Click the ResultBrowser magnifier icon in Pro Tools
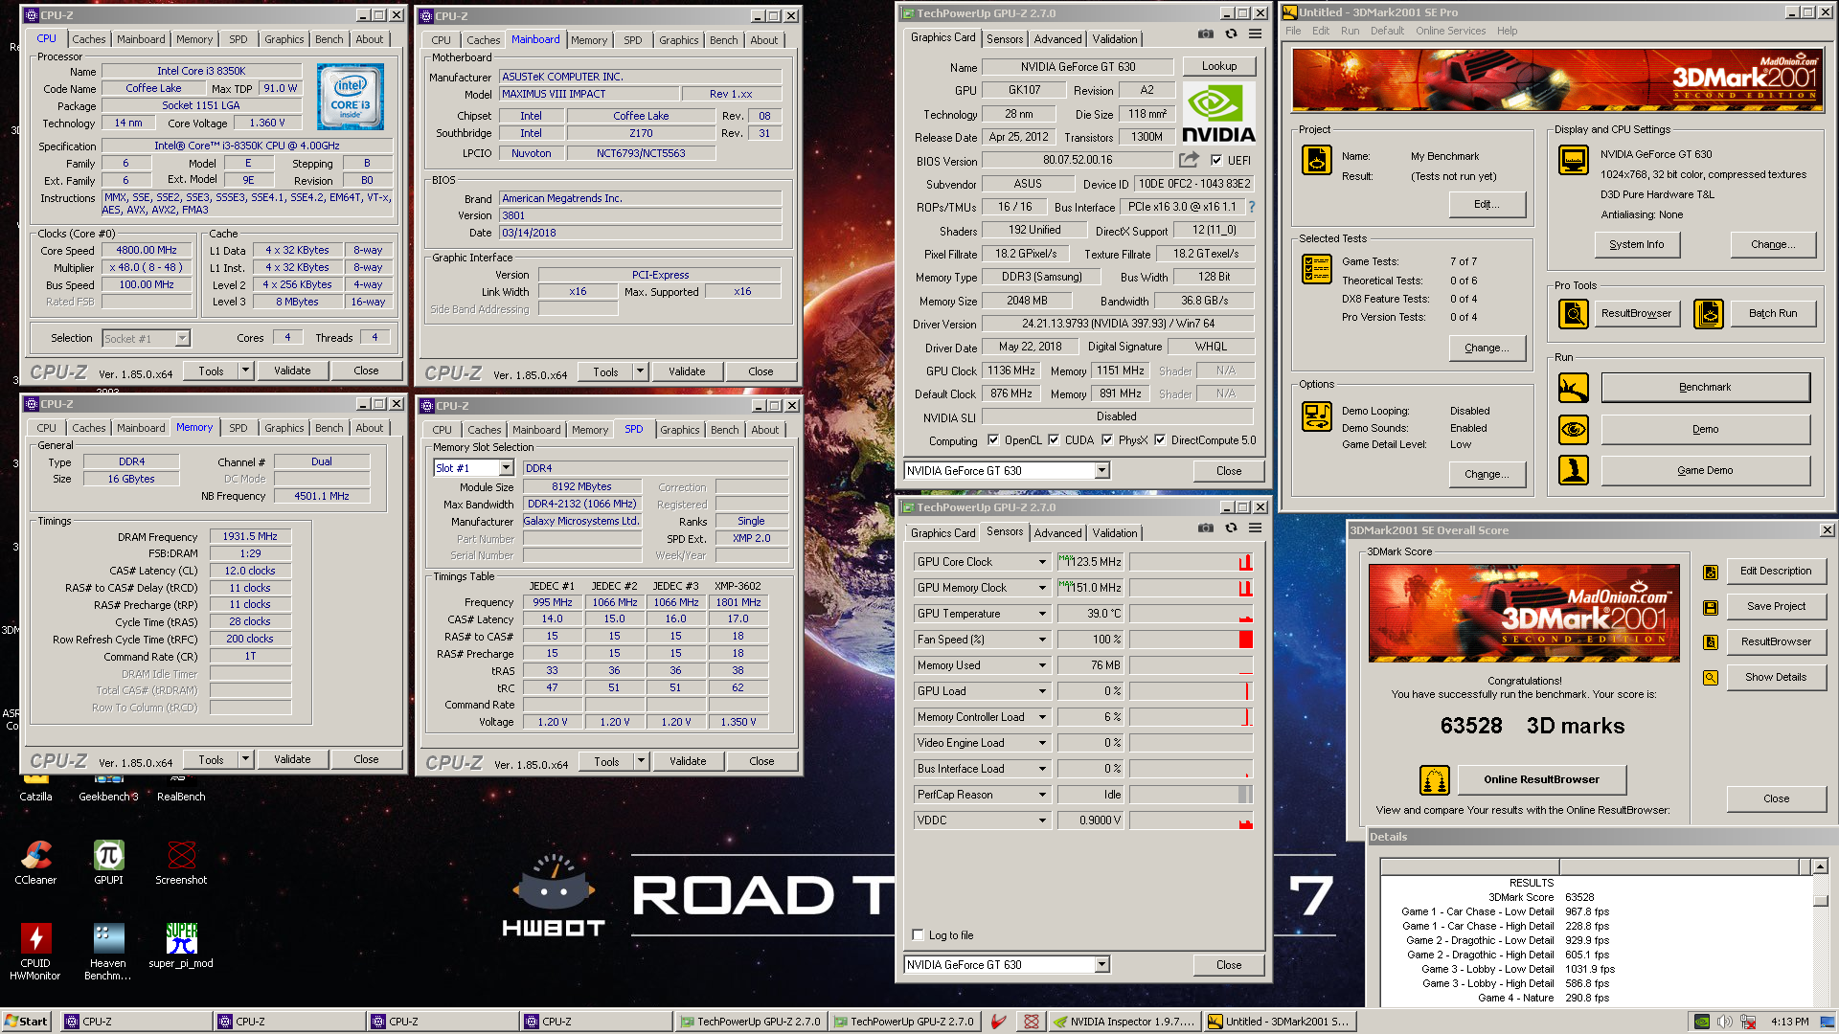The height and width of the screenshot is (1034, 1839). 1573,313
